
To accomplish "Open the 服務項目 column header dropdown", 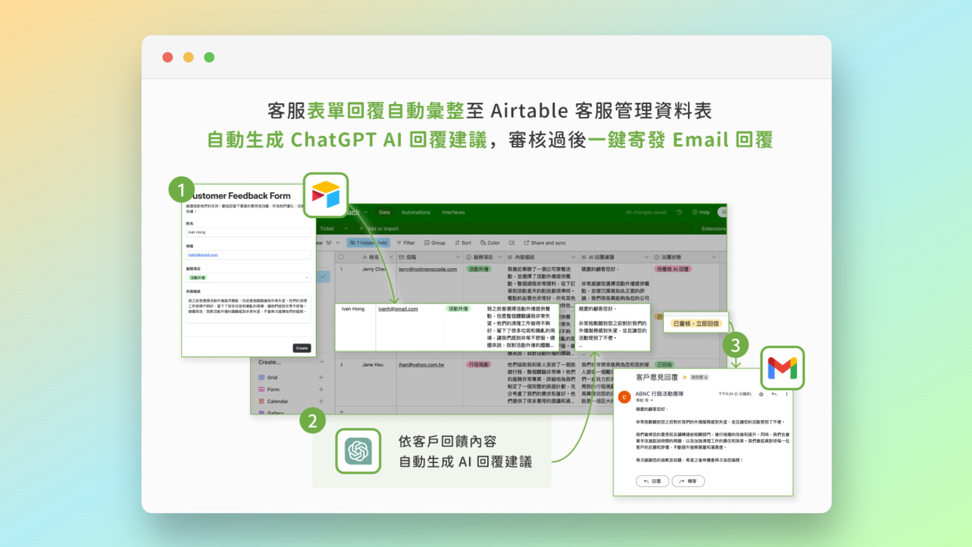I will pyautogui.click(x=499, y=257).
